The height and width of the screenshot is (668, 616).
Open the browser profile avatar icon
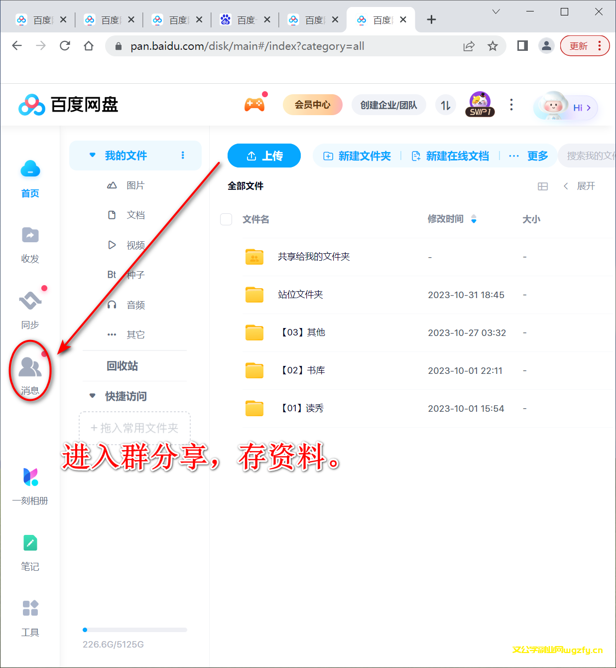pyautogui.click(x=546, y=46)
